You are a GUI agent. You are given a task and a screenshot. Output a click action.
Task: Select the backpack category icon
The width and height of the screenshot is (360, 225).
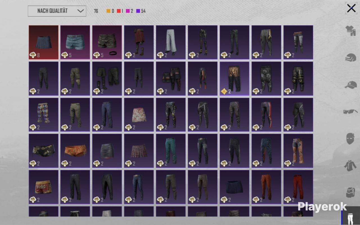coord(350,192)
